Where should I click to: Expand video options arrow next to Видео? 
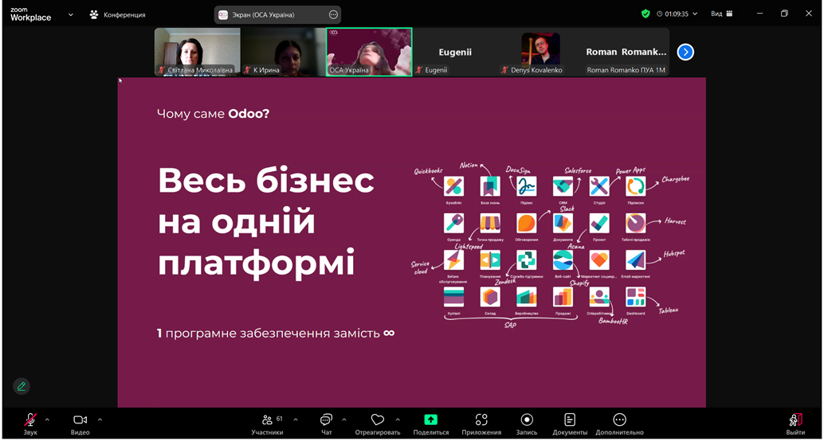point(100,420)
